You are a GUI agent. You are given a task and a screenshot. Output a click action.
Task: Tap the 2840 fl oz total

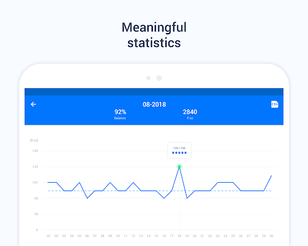190,114
